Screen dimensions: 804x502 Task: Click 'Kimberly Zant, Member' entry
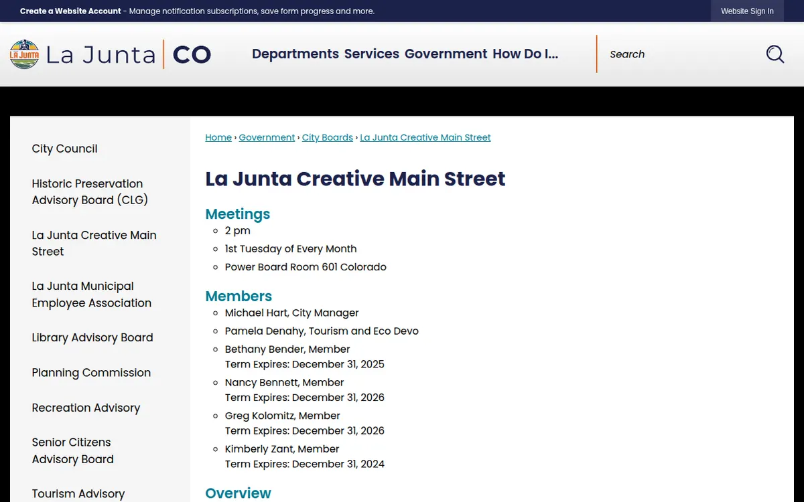click(282, 449)
